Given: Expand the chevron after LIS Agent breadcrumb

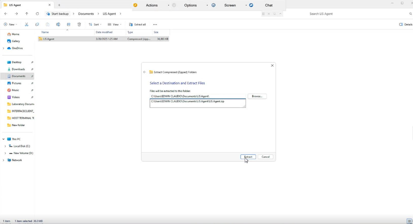Looking at the screenshot, I should point(120,14).
